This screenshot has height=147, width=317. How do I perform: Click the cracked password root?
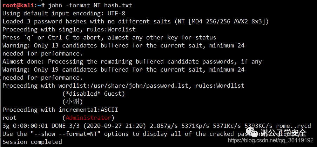[9, 118]
